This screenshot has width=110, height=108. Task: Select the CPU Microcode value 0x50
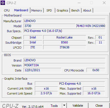pyautogui.click(x=96, y=70)
